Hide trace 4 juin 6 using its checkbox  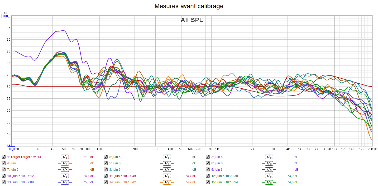click(3, 163)
